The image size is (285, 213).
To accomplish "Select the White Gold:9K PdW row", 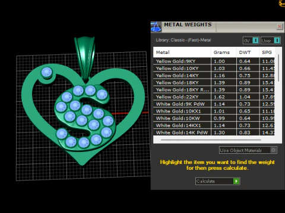I will (x=214, y=104).
